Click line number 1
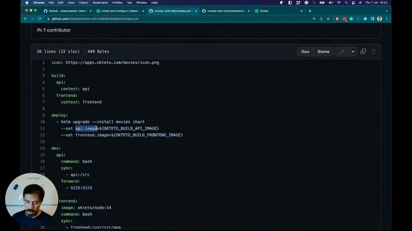412x231 pixels. [x=43, y=63]
